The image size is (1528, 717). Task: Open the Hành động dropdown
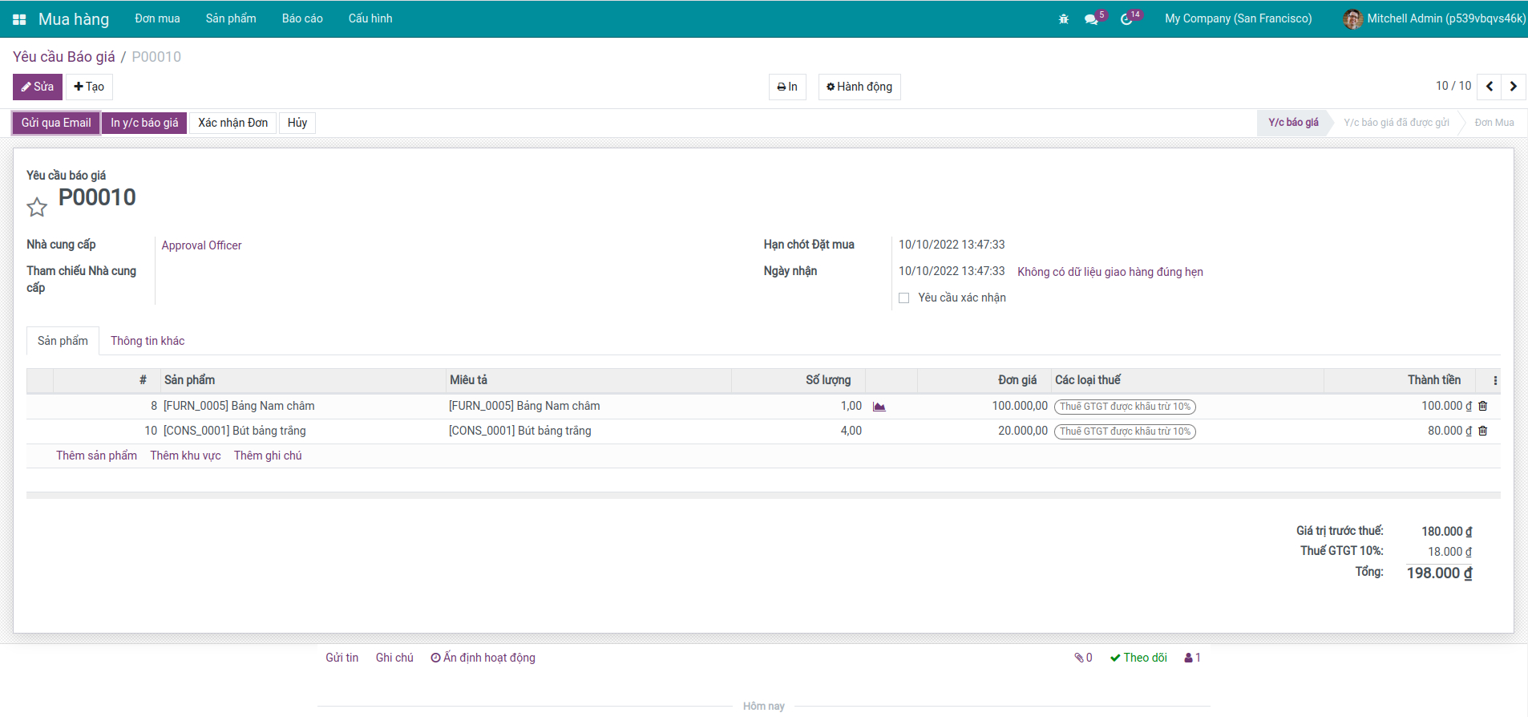click(859, 87)
